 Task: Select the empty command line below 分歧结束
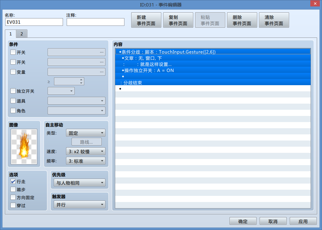213,89
